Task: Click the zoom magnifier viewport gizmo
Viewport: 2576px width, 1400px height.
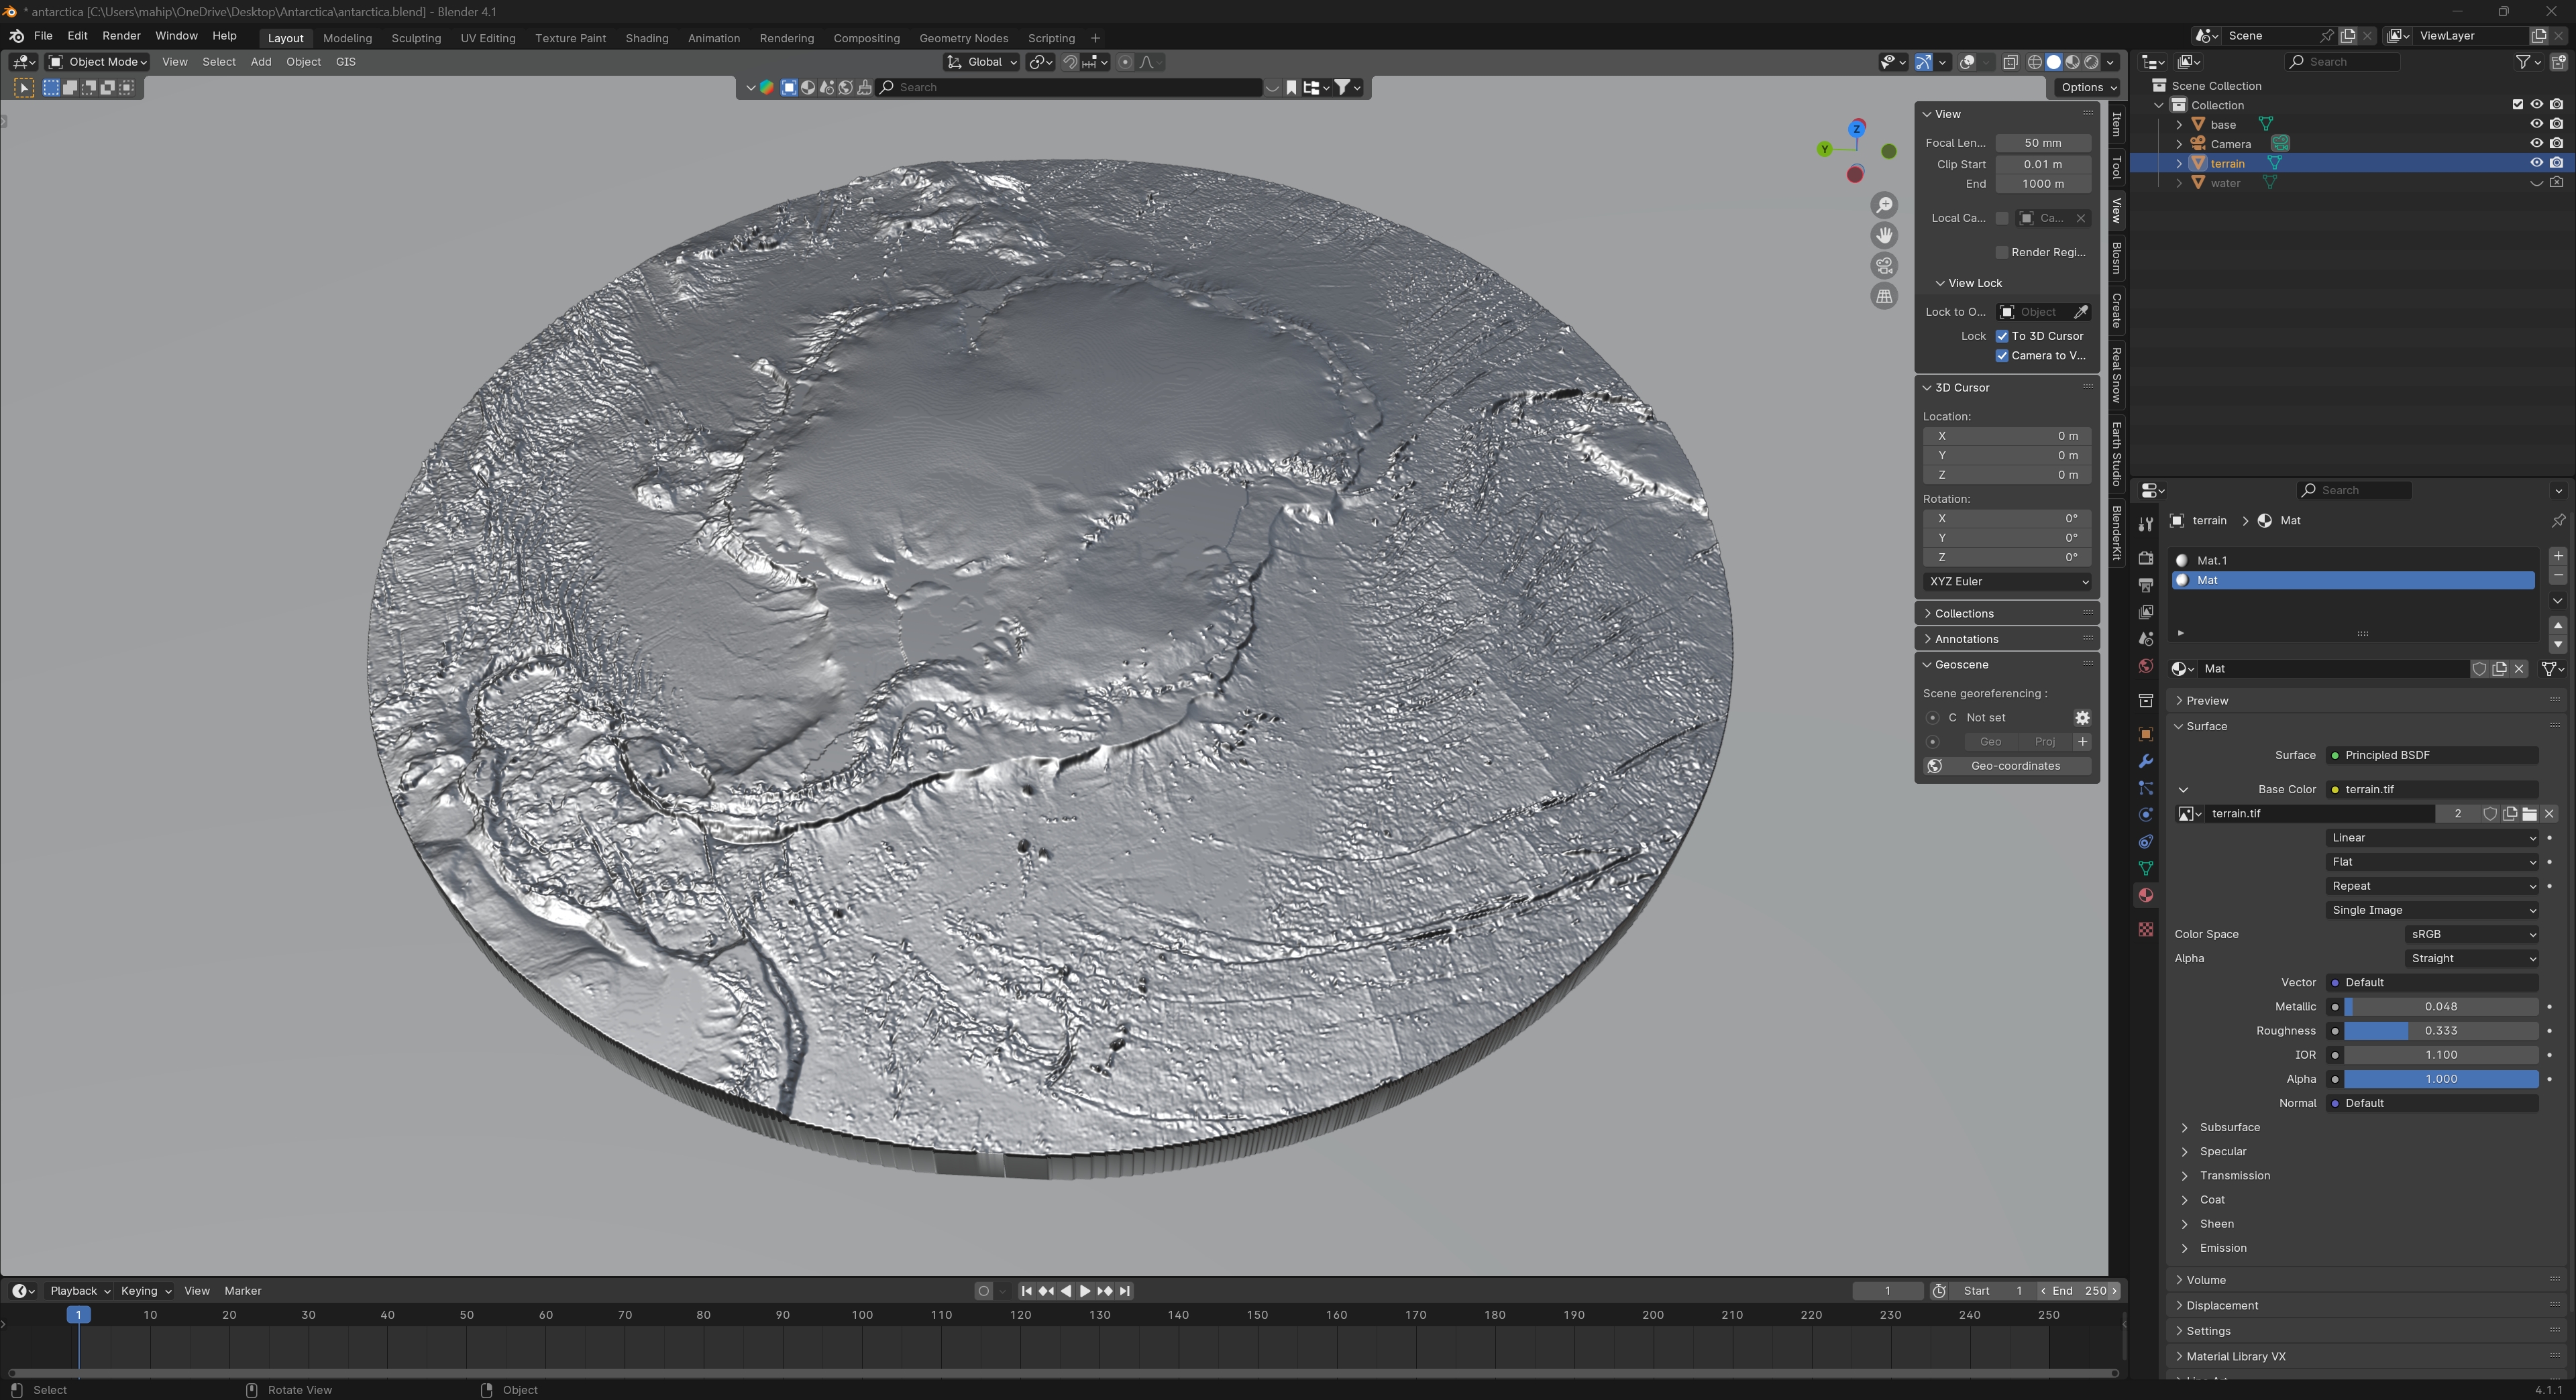Action: click(x=1884, y=205)
